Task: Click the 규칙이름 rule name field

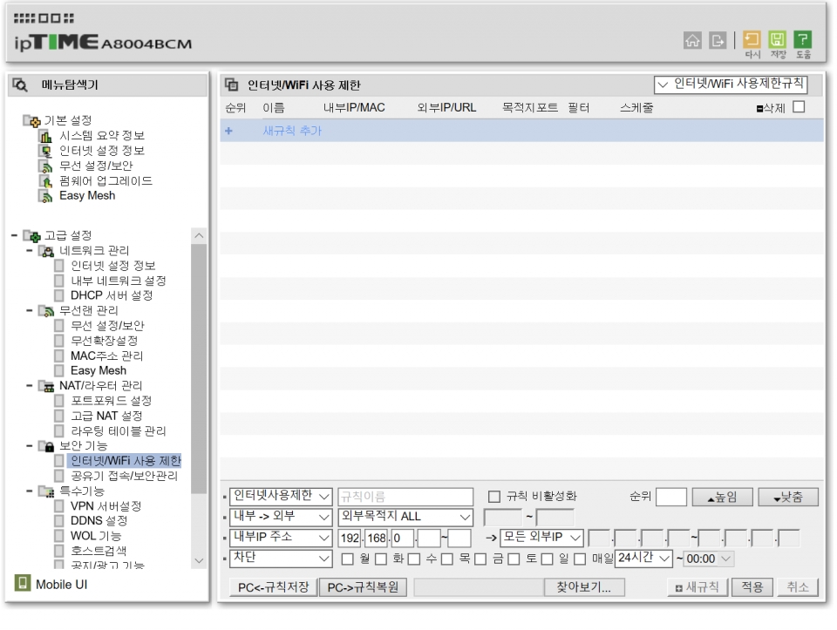Action: pos(405,497)
